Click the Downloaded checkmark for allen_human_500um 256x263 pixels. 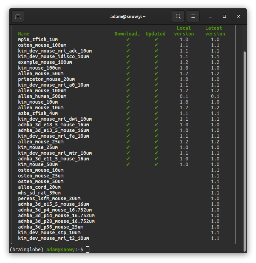click(128, 96)
